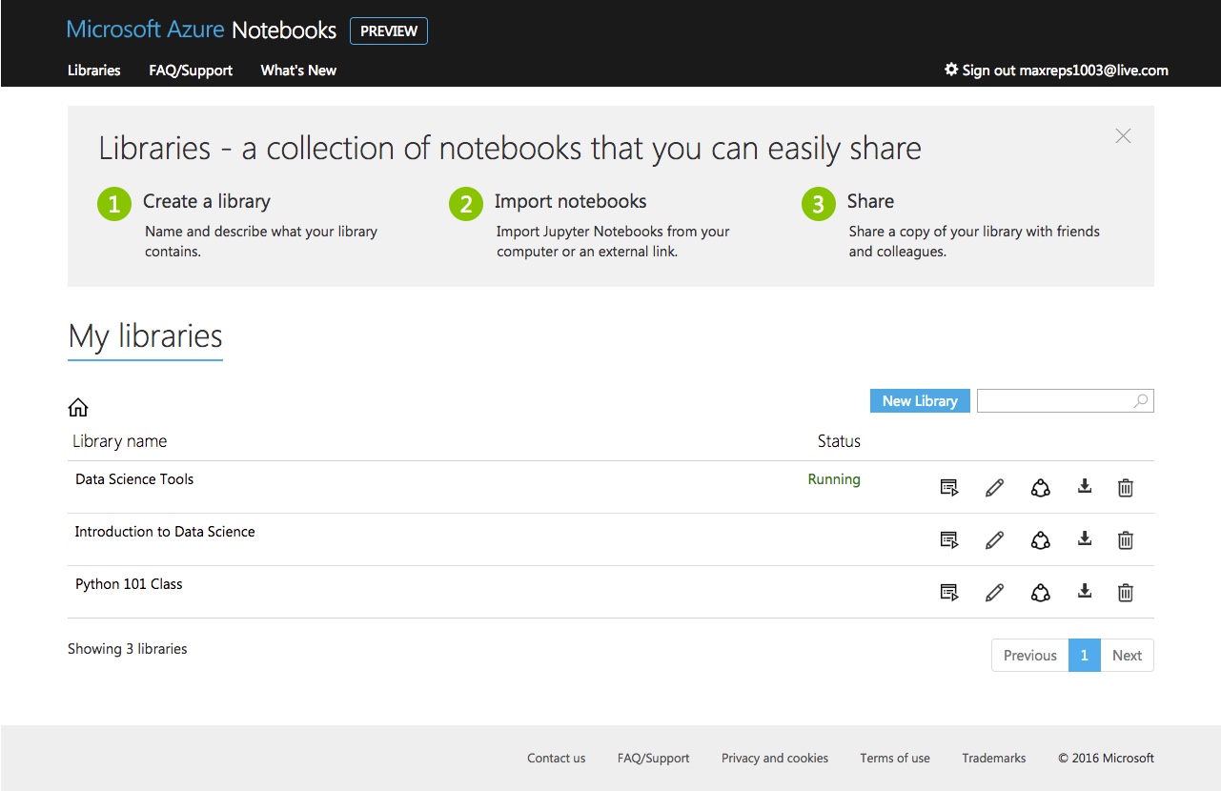Click the © 2016 Microsoft text
The height and width of the screenshot is (791, 1221).
(x=1106, y=759)
